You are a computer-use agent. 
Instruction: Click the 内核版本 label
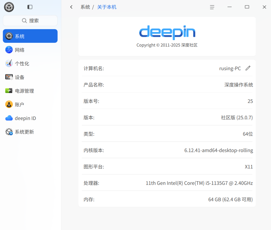click(94, 150)
